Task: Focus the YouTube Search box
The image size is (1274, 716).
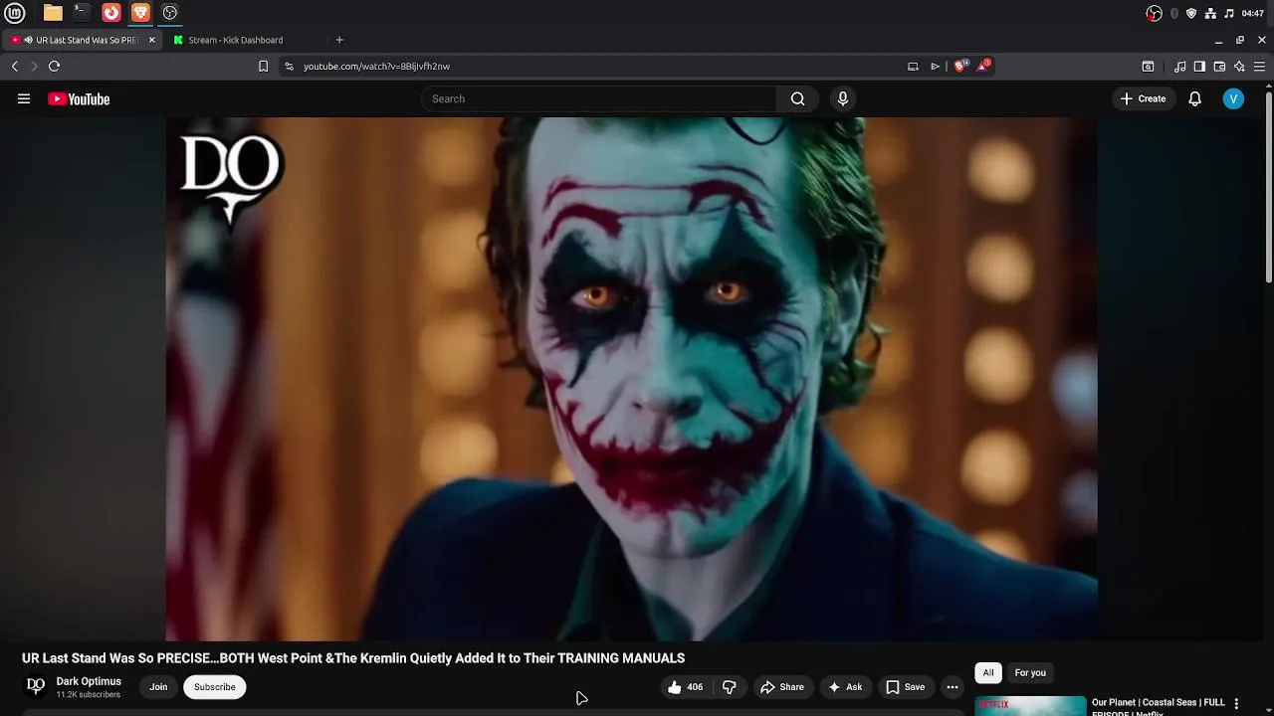Action: click(x=599, y=98)
